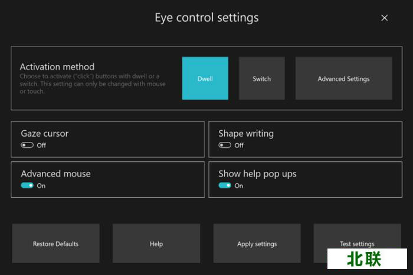Viewport: 413px width, 275px height.
Task: Turn on the Gaze cursor toggle switch
Action: [x=27, y=145]
